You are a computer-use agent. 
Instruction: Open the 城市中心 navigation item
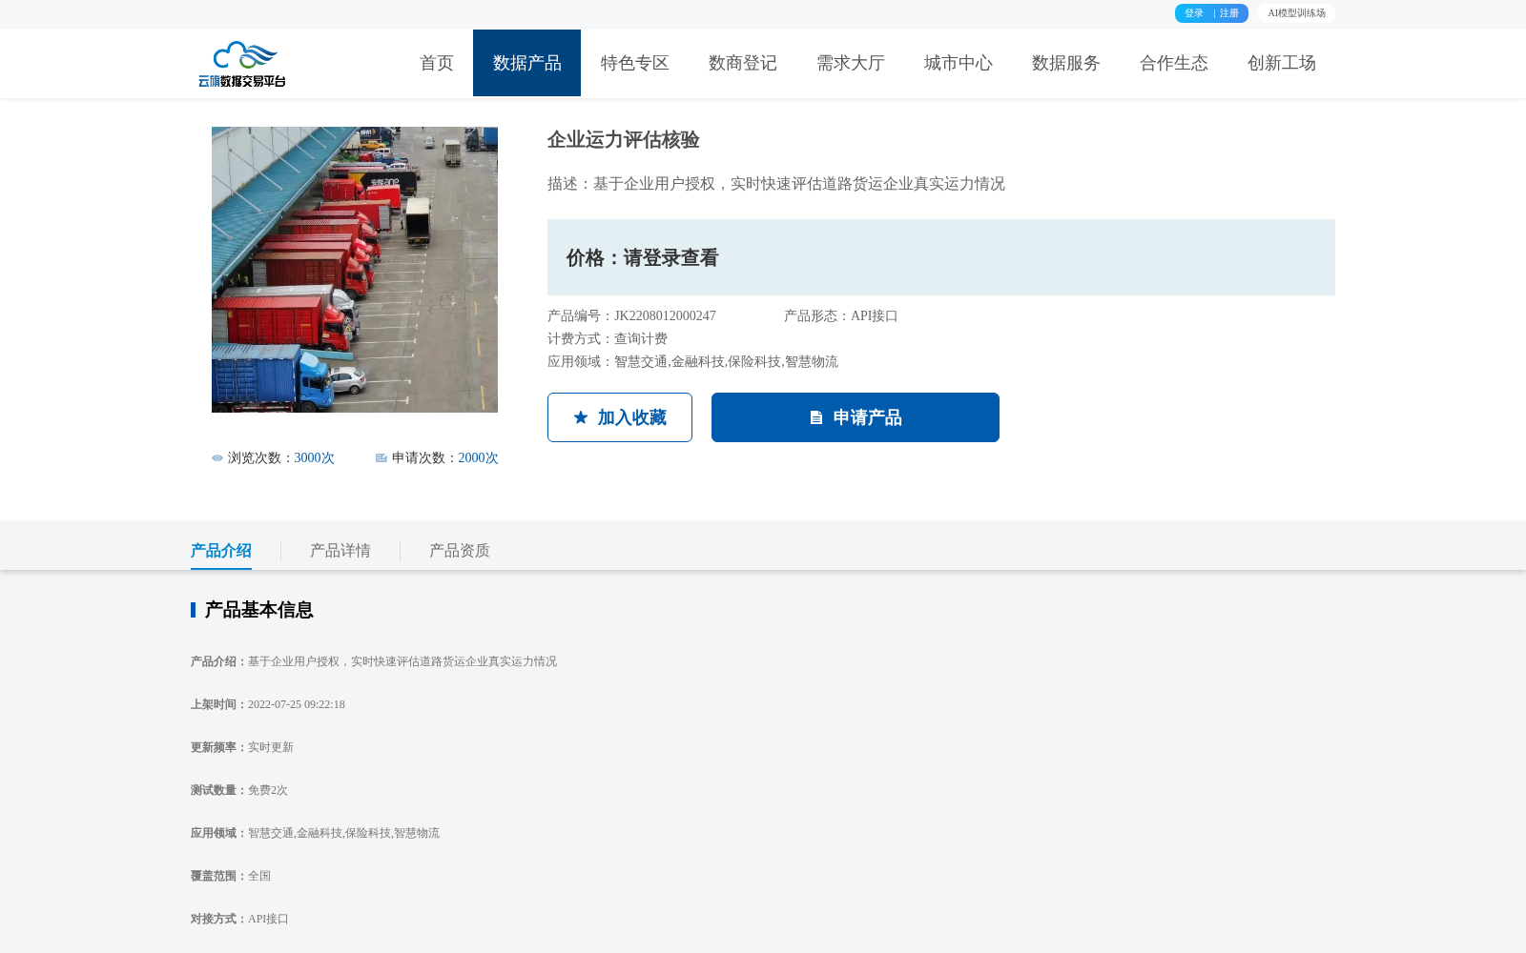[958, 63]
